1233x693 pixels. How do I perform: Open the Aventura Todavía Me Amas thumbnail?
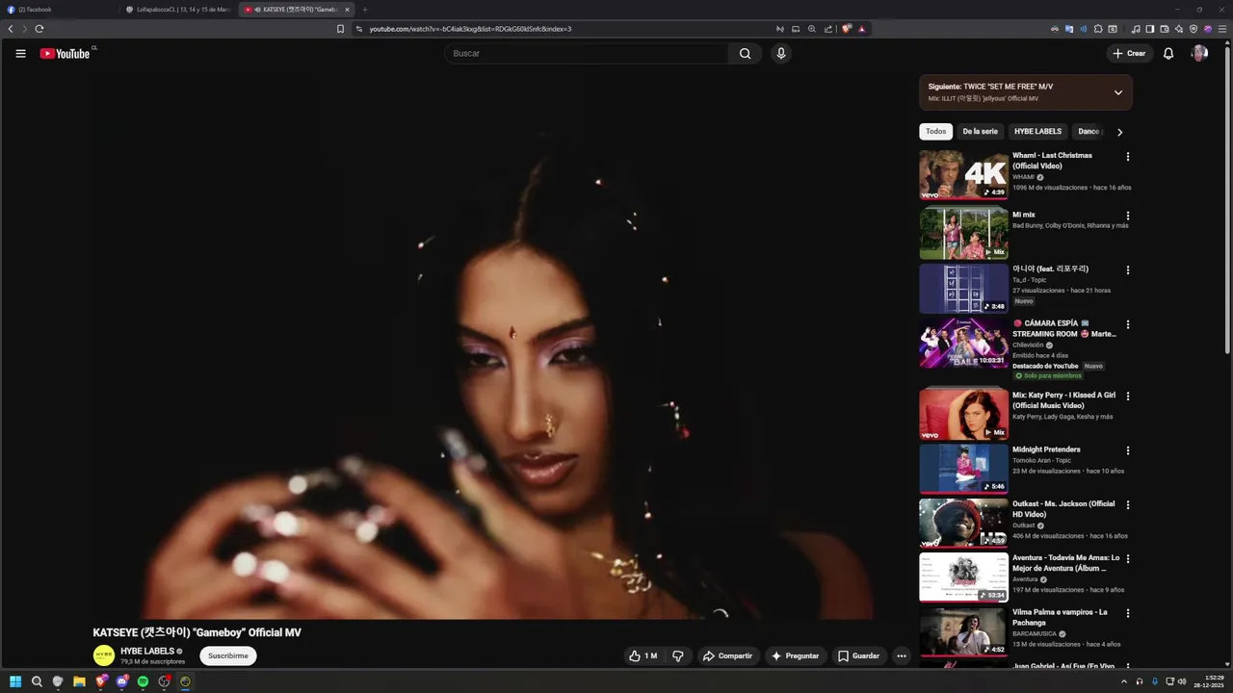963,577
